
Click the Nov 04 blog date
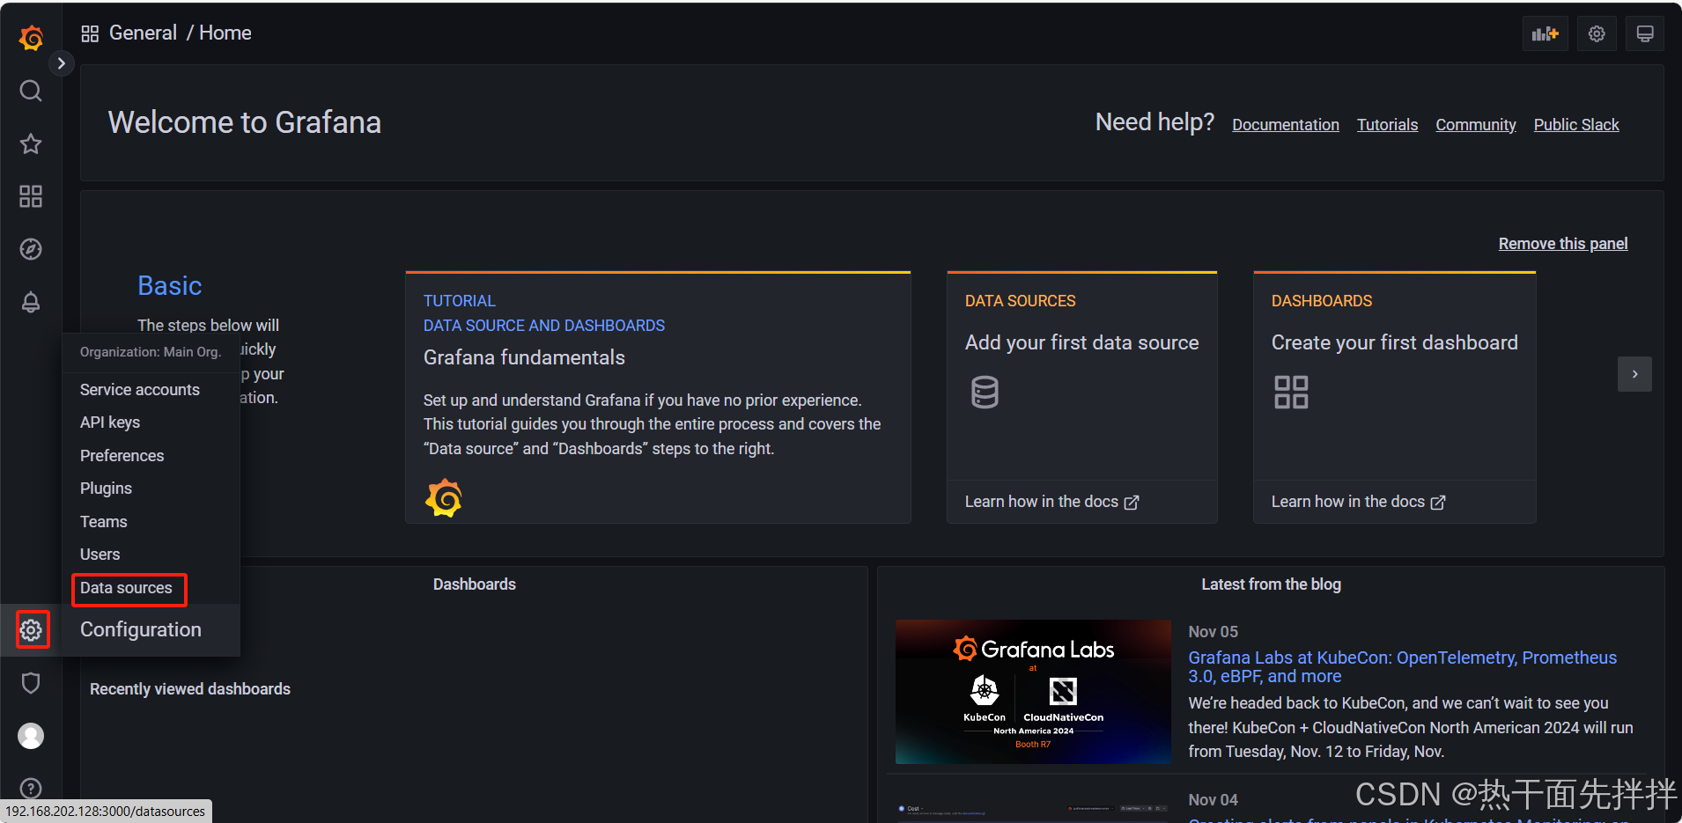(x=1213, y=800)
